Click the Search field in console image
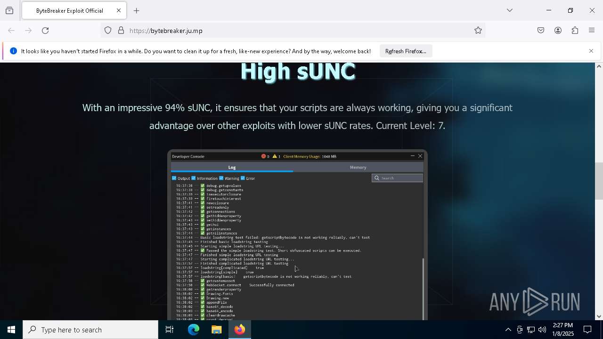Screen dimensions: 603x339 point(398,178)
